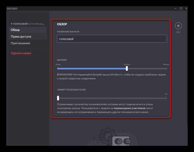Switch to Права доступа tab
Screen dimensions: 194x152
28,37
